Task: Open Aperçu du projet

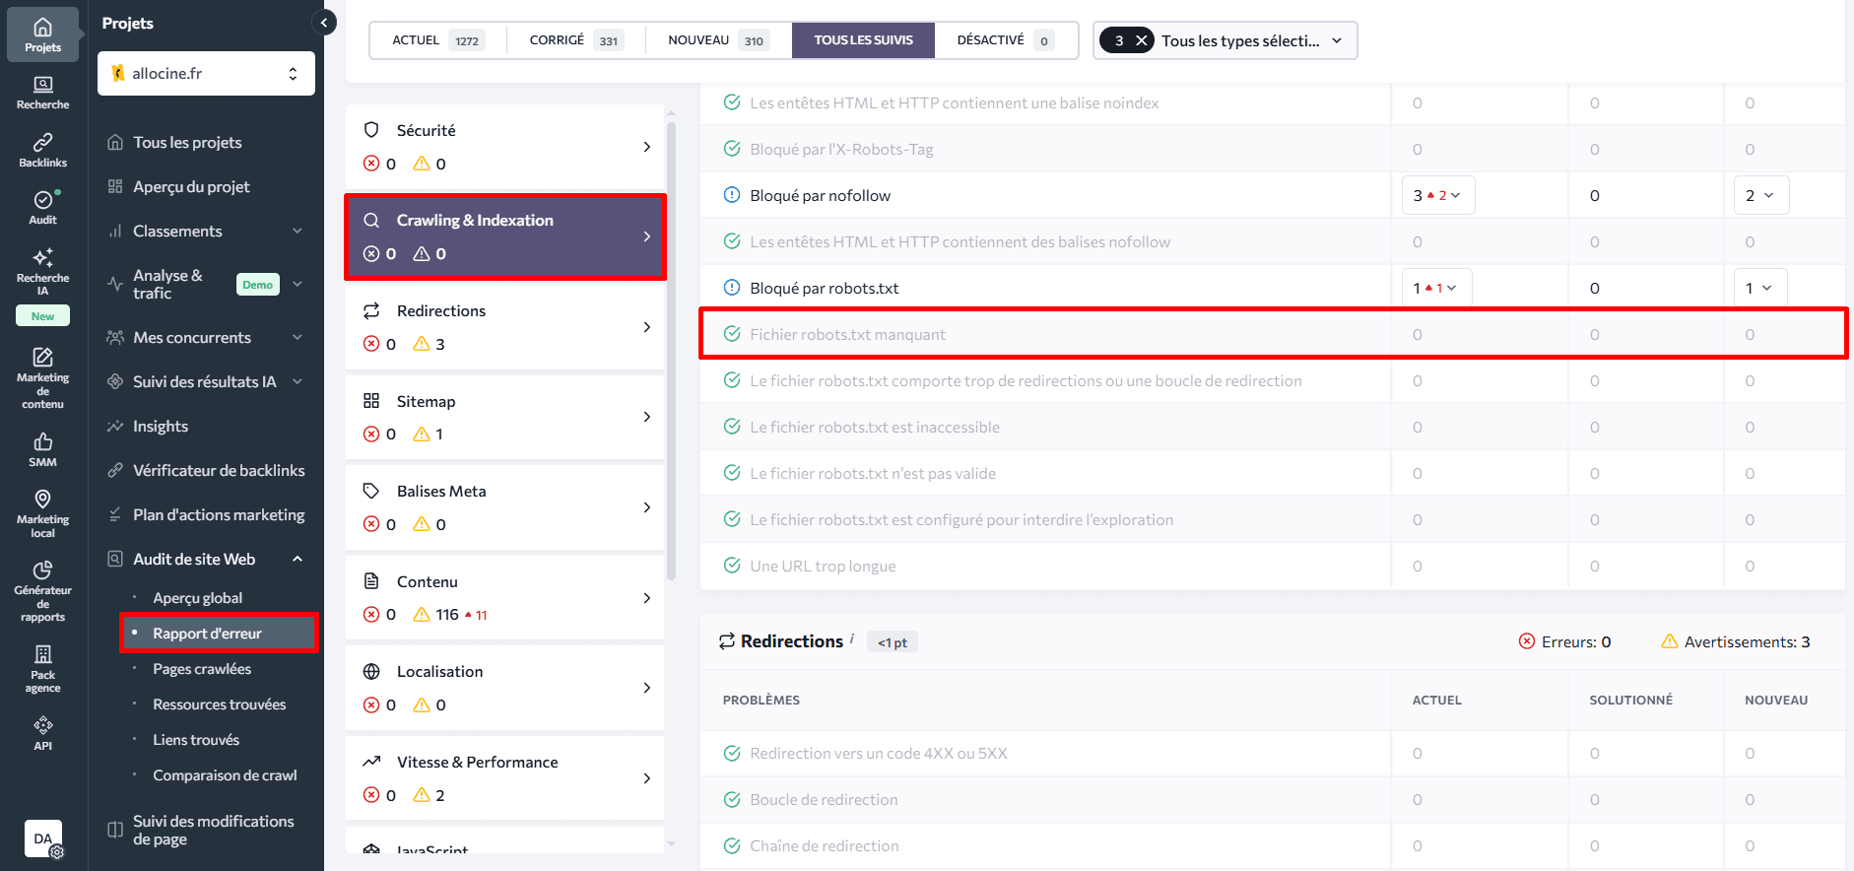Action: (x=191, y=187)
